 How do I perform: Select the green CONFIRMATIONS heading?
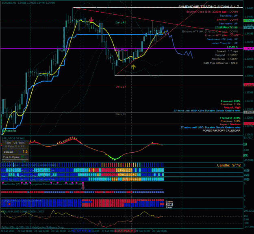pos(226,28)
